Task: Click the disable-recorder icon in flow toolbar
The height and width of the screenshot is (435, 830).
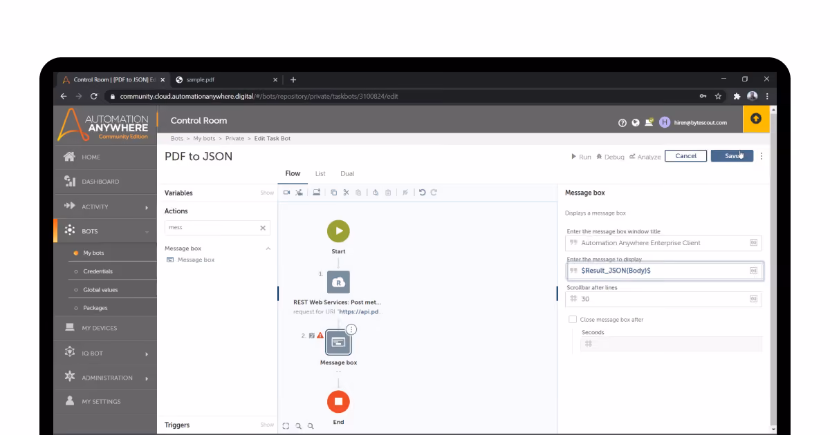Action: [x=299, y=193]
